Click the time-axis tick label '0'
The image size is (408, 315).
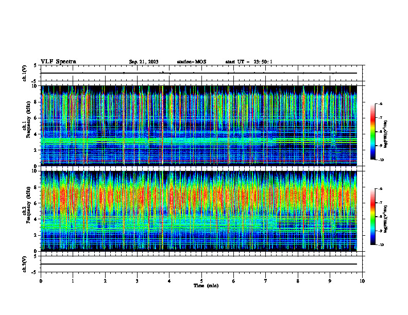tap(41, 281)
